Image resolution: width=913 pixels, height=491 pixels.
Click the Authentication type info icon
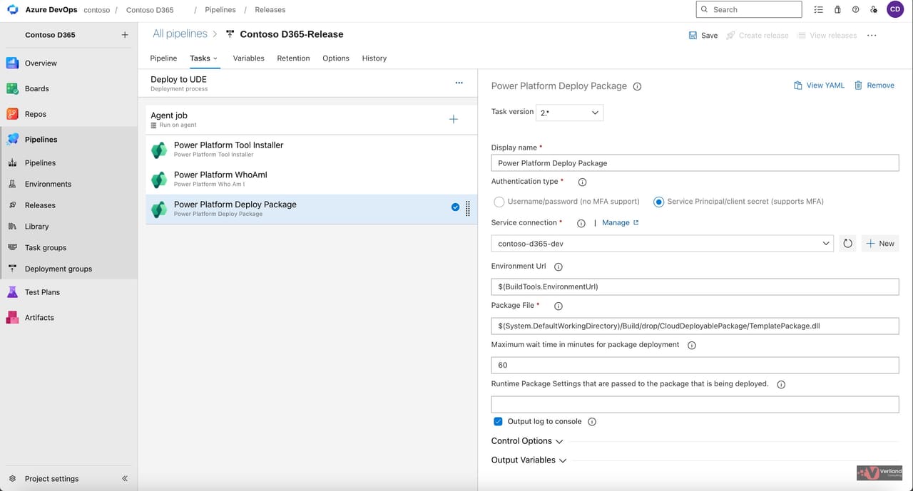[x=582, y=182]
